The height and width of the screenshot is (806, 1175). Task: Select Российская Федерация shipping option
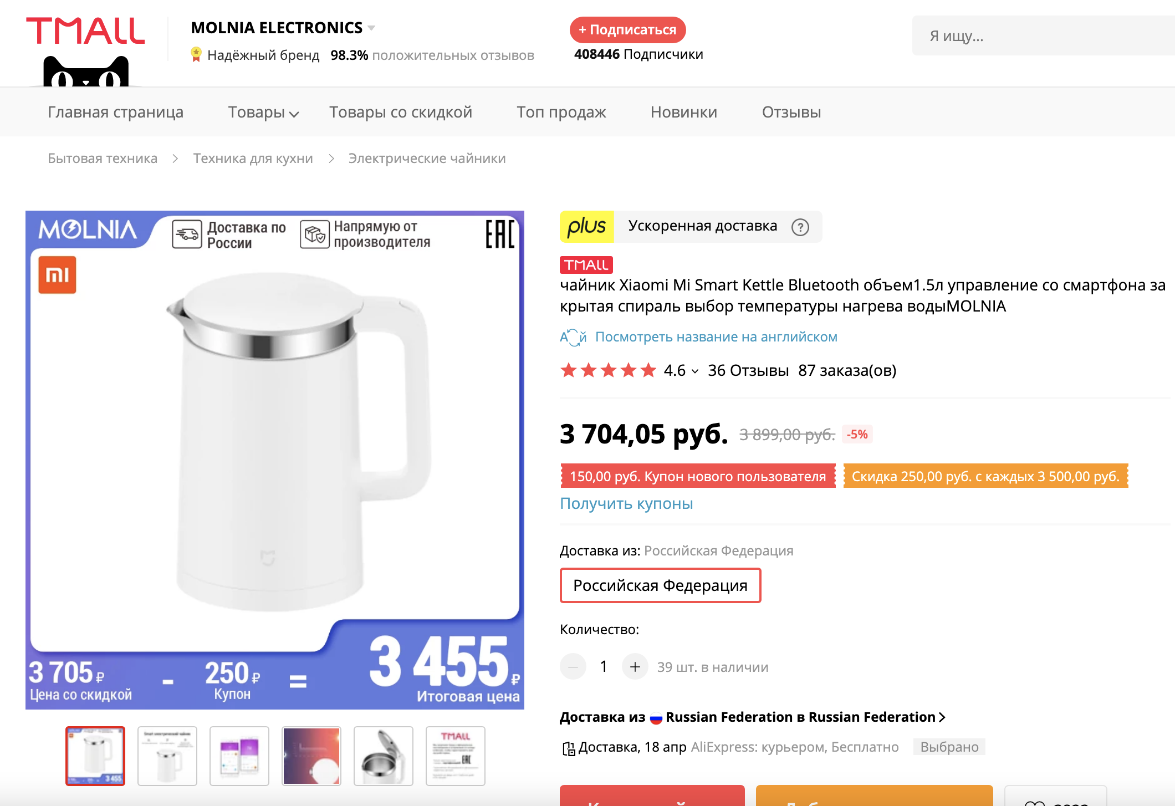coord(660,585)
